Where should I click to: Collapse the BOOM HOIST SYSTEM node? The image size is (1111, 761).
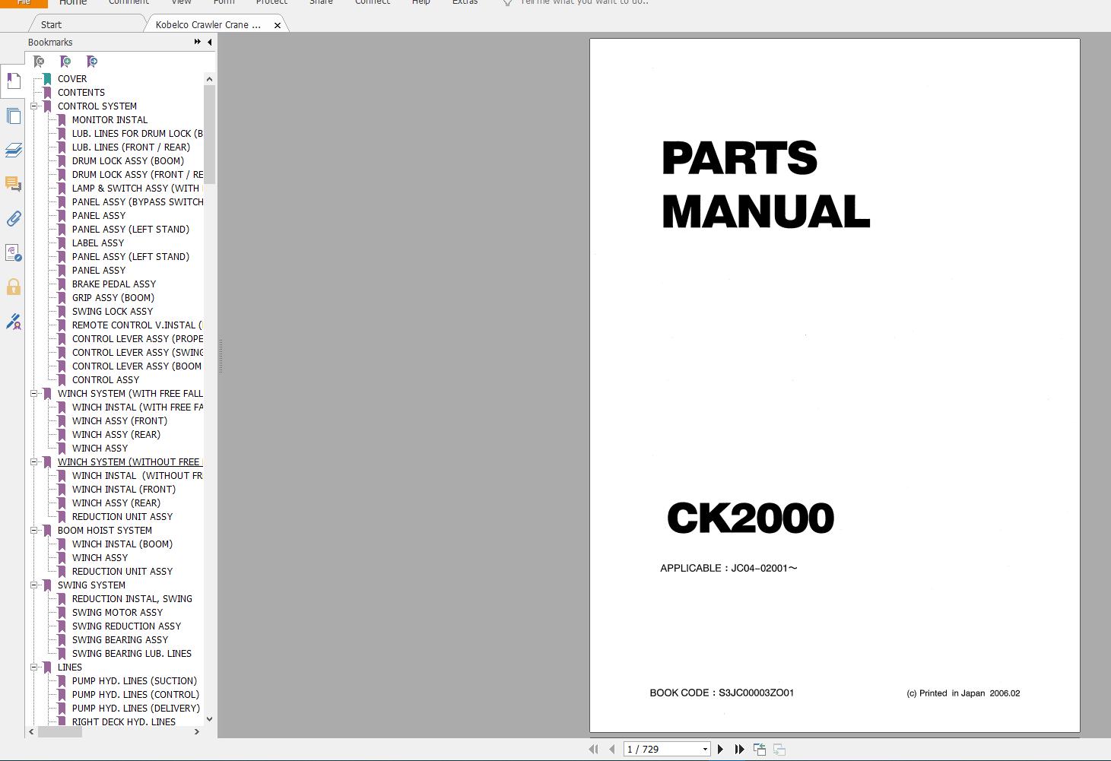[x=34, y=531]
